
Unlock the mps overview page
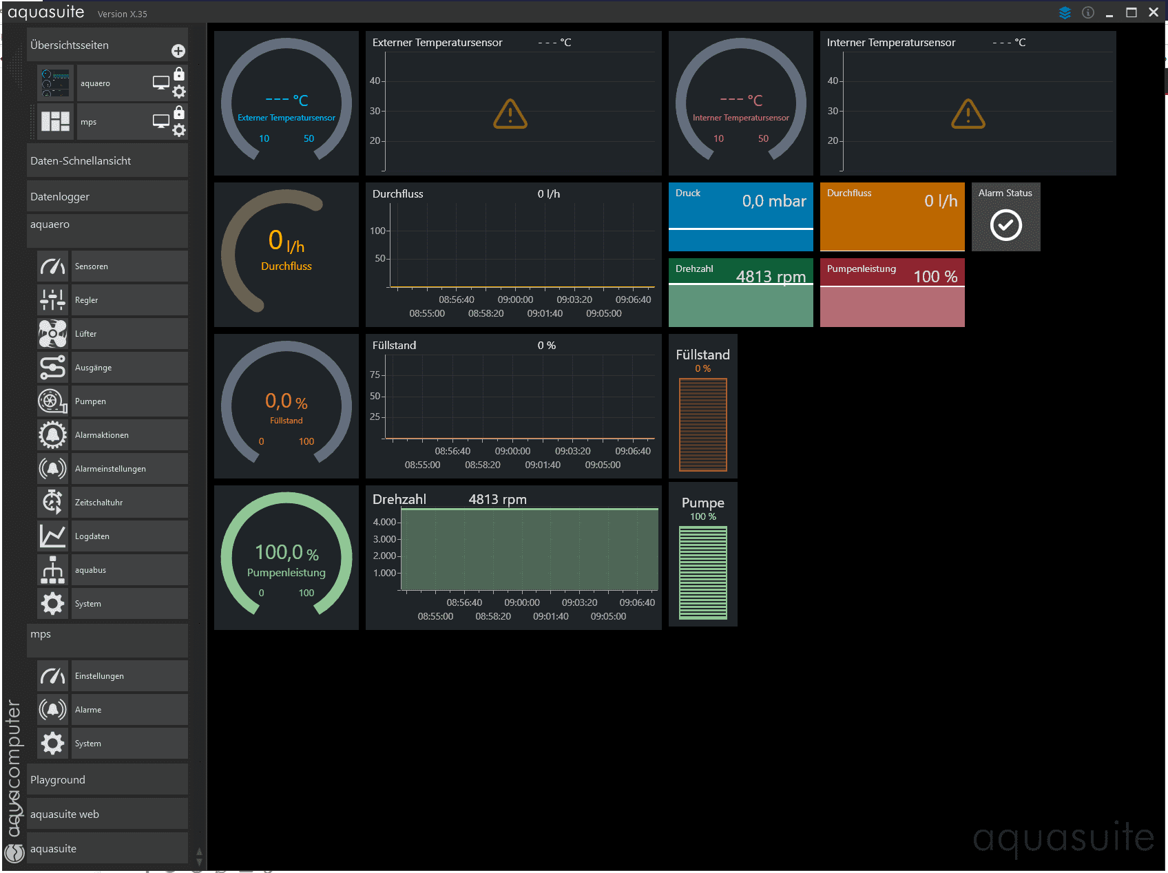(179, 112)
